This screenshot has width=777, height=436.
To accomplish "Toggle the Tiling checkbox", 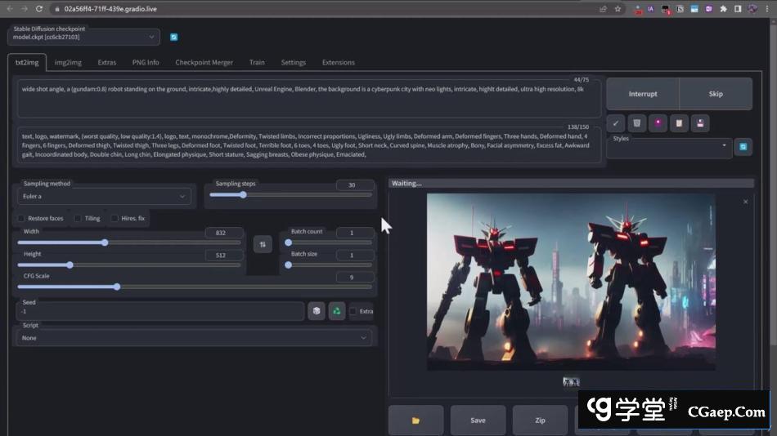I will [x=78, y=219].
